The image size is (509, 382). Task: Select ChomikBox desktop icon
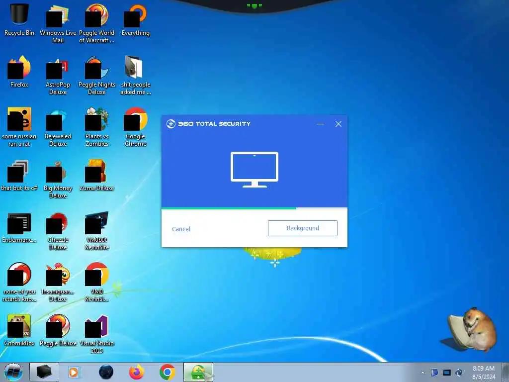click(19, 330)
